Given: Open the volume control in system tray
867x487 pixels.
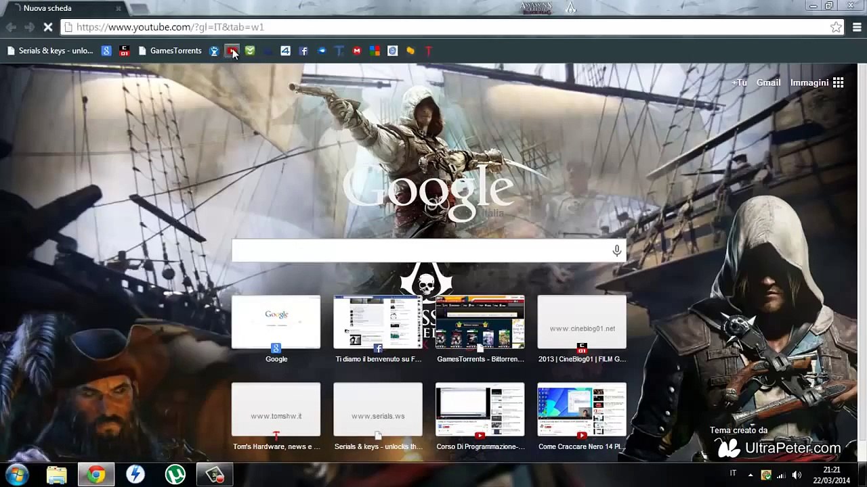Looking at the screenshot, I should tap(797, 475).
